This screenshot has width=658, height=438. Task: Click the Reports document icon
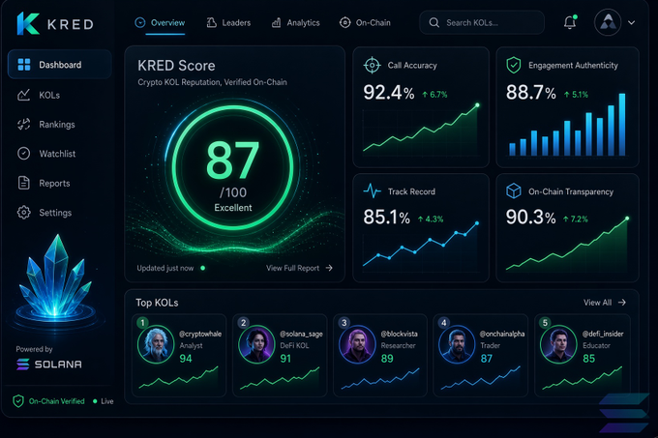point(23,183)
